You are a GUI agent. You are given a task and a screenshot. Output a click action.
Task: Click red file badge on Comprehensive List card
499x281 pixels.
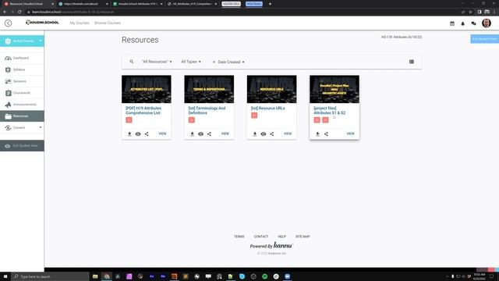pyautogui.click(x=129, y=119)
